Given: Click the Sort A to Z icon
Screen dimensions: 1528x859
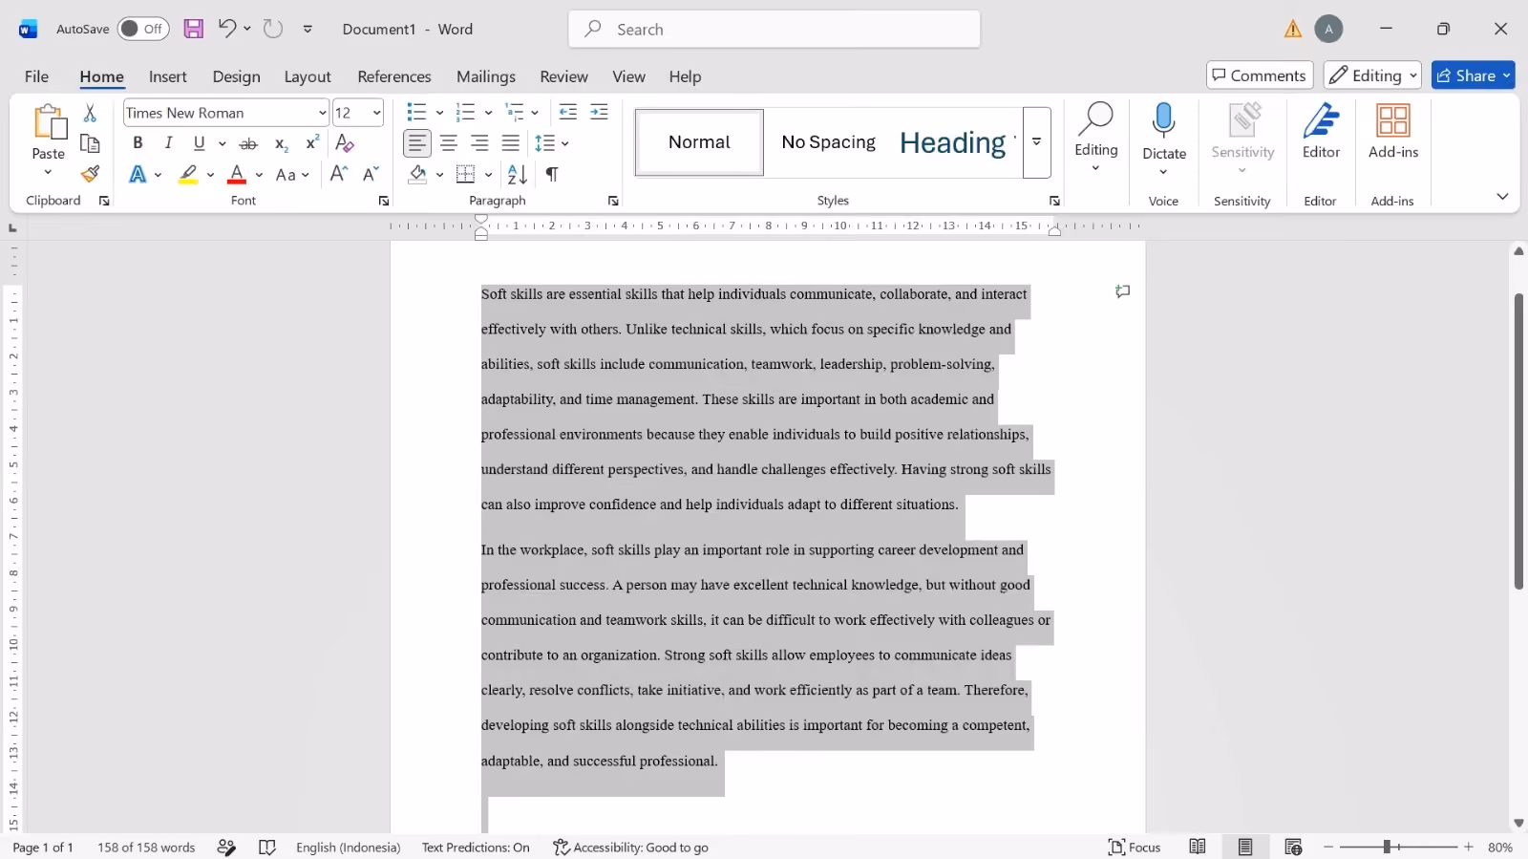Looking at the screenshot, I should pos(517,174).
